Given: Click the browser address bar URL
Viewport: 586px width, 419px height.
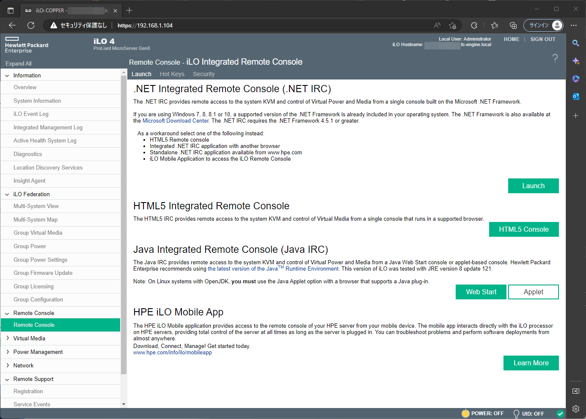Looking at the screenshot, I should tap(145, 25).
